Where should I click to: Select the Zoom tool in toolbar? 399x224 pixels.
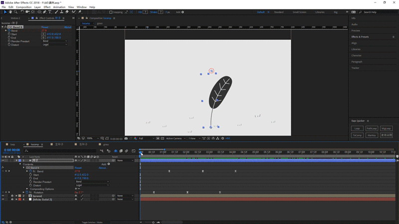pos(15,12)
